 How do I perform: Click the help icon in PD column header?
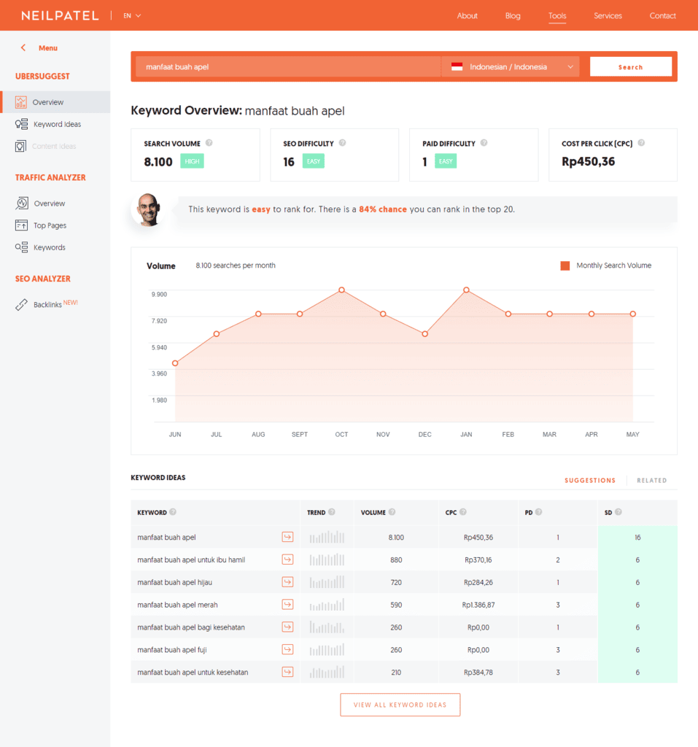pos(538,512)
